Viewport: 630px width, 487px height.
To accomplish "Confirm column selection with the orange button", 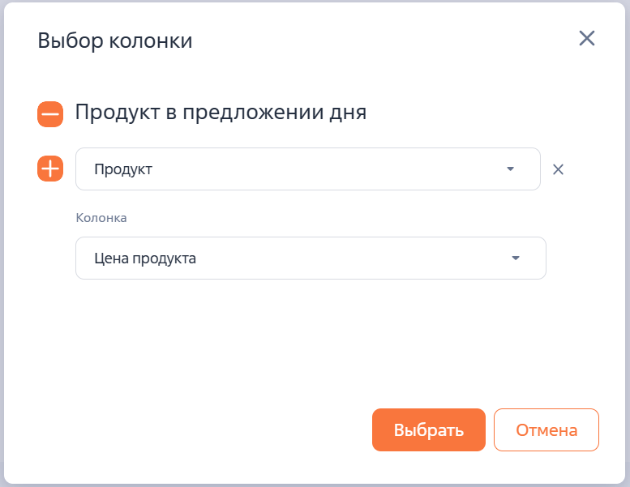I will (428, 429).
